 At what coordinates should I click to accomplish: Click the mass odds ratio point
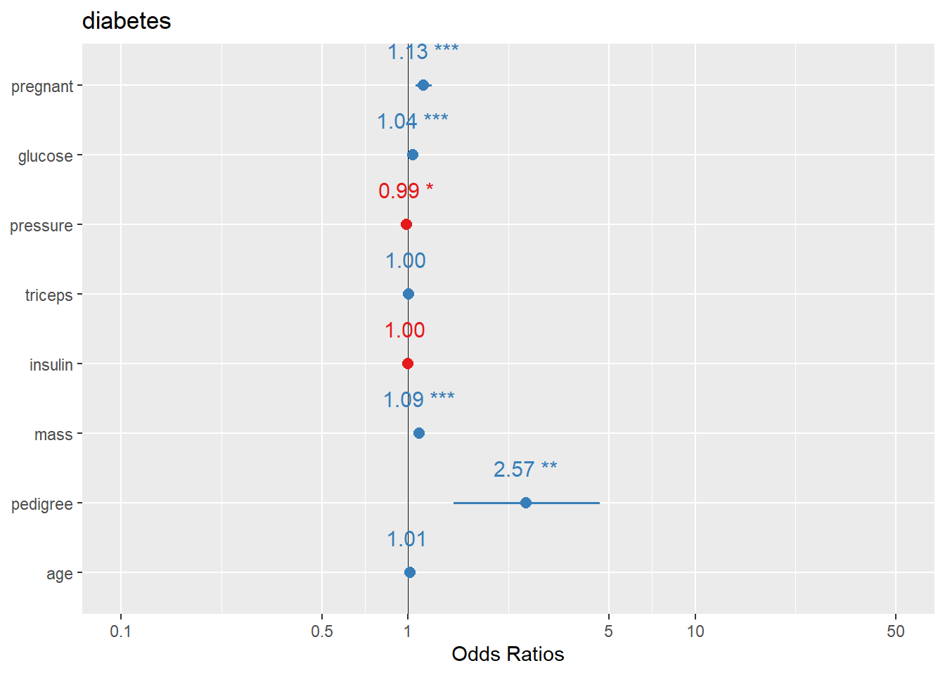click(419, 433)
